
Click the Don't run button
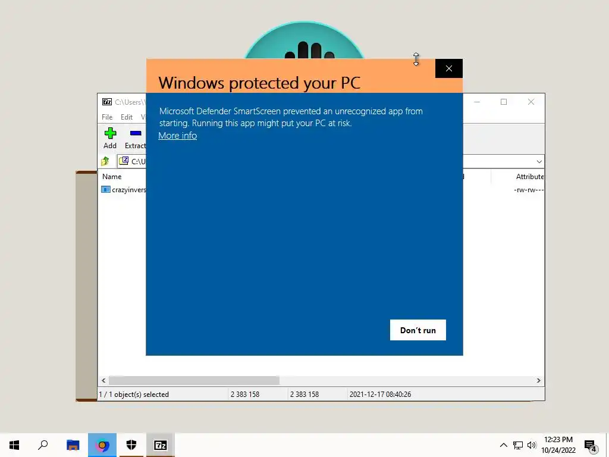coord(418,330)
